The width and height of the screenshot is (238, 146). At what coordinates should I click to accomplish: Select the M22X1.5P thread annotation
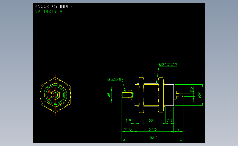[168, 65]
